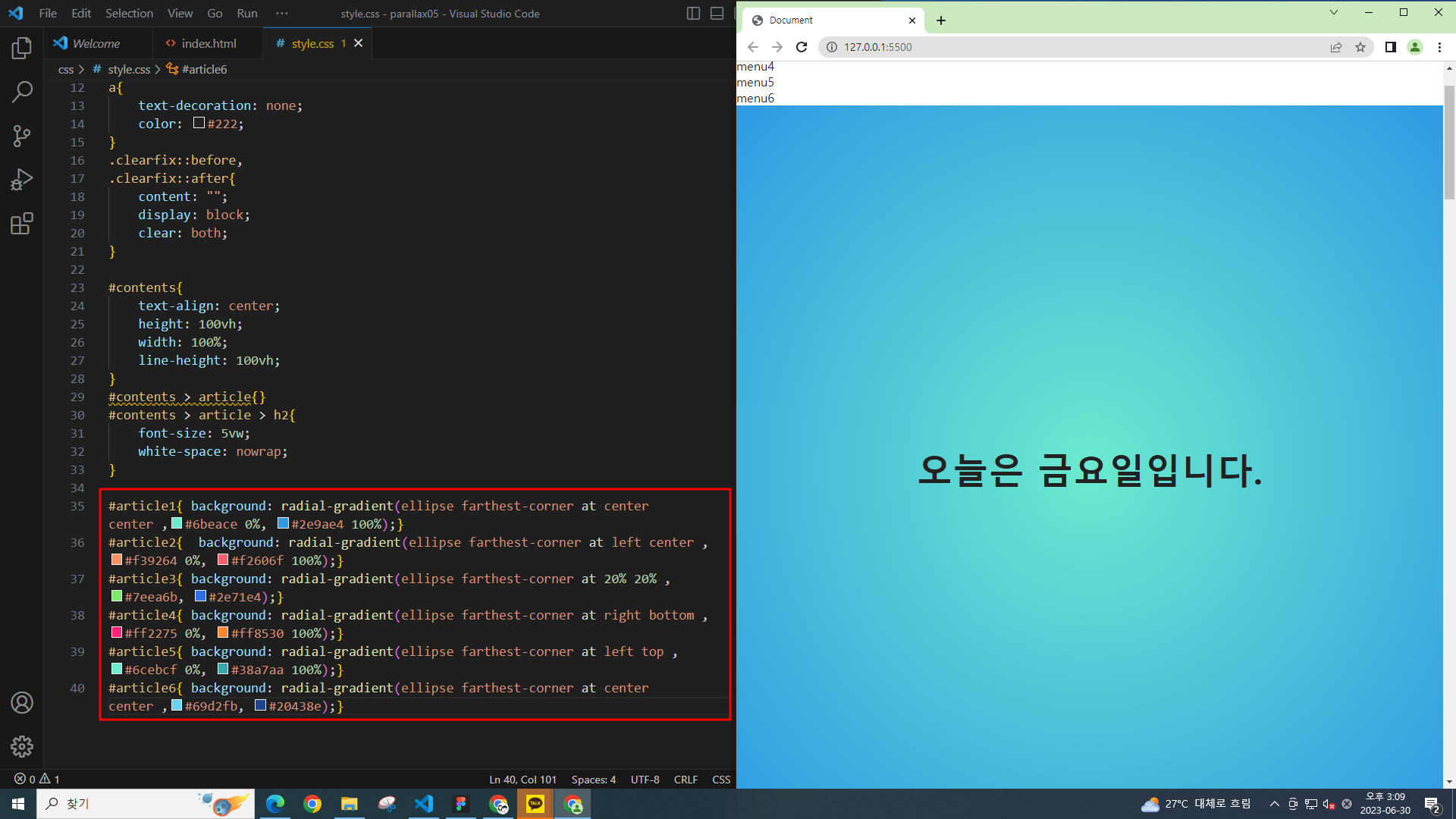Reload the browser page
The width and height of the screenshot is (1456, 819).
pos(802,47)
